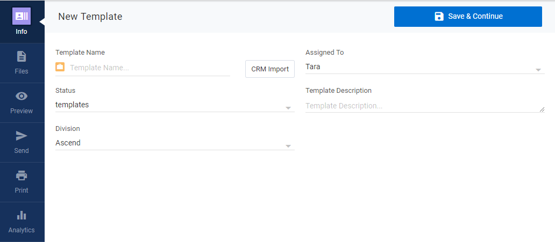Click the Save & Continue button
The image size is (555, 242).
tap(468, 17)
